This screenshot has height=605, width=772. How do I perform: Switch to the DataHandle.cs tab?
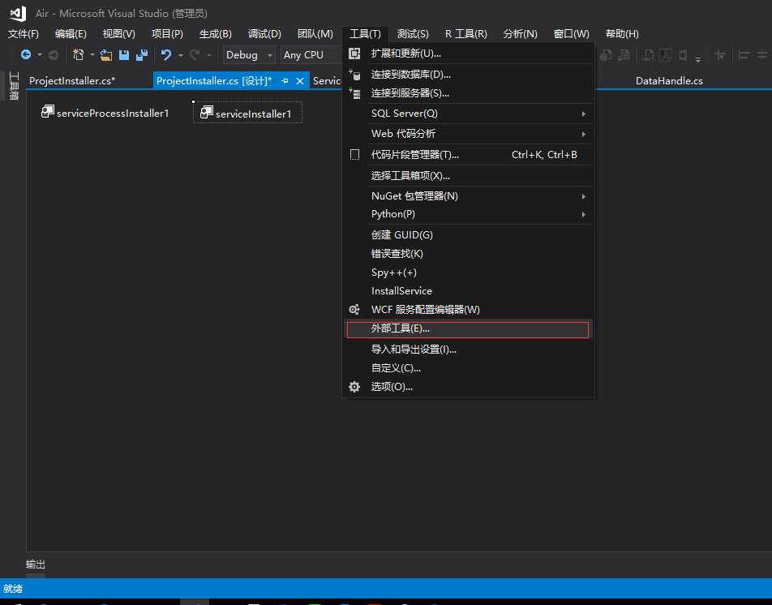[669, 81]
